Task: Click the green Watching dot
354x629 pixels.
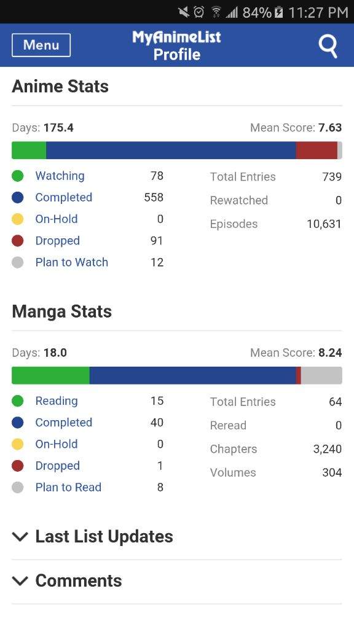Action: (18, 176)
